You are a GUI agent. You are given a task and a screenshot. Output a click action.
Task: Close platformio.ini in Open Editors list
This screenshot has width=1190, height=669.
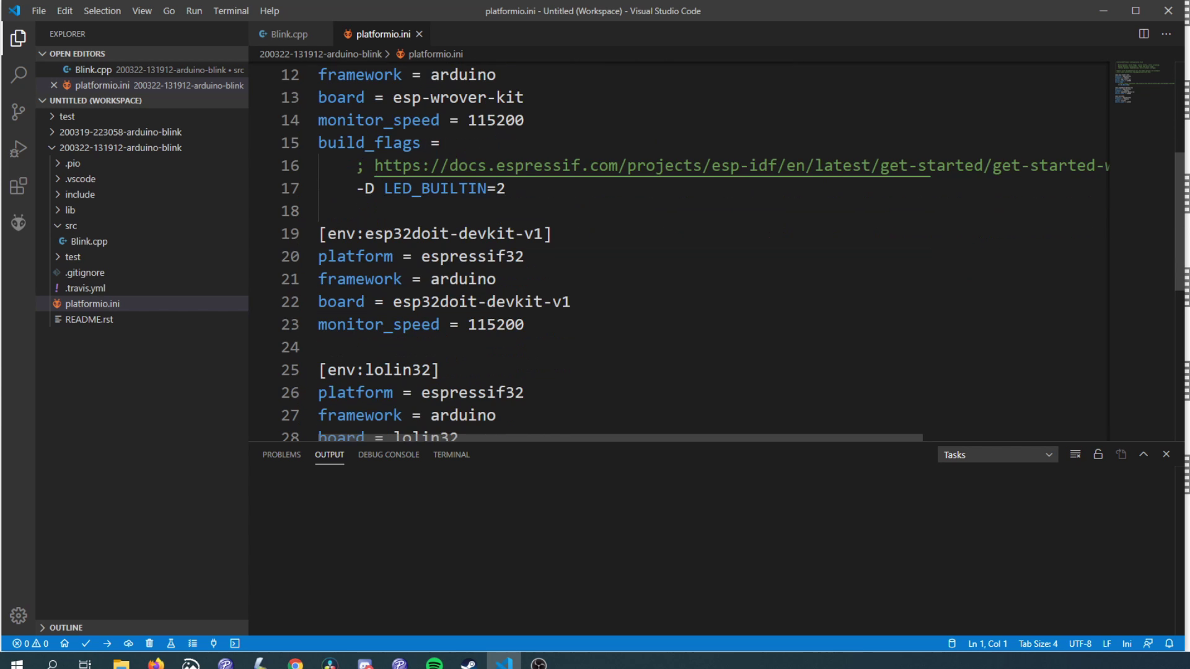click(54, 85)
